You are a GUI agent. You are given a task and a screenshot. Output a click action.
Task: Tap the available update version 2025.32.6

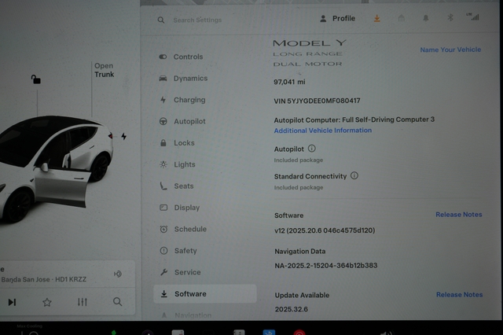(x=292, y=309)
